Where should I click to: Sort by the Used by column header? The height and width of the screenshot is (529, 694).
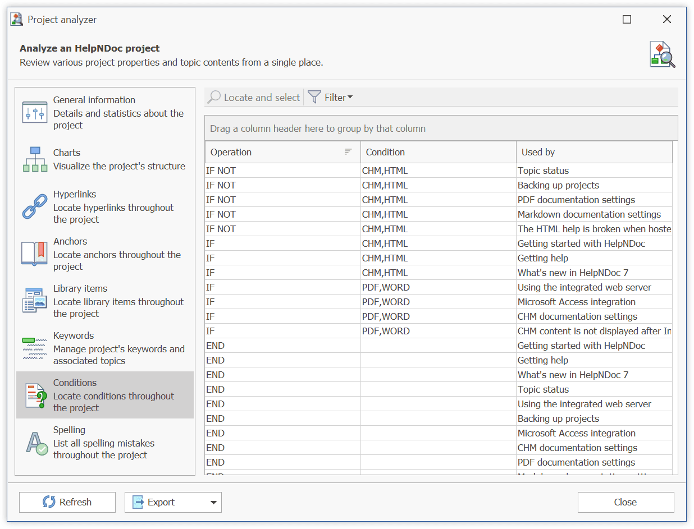(x=594, y=152)
